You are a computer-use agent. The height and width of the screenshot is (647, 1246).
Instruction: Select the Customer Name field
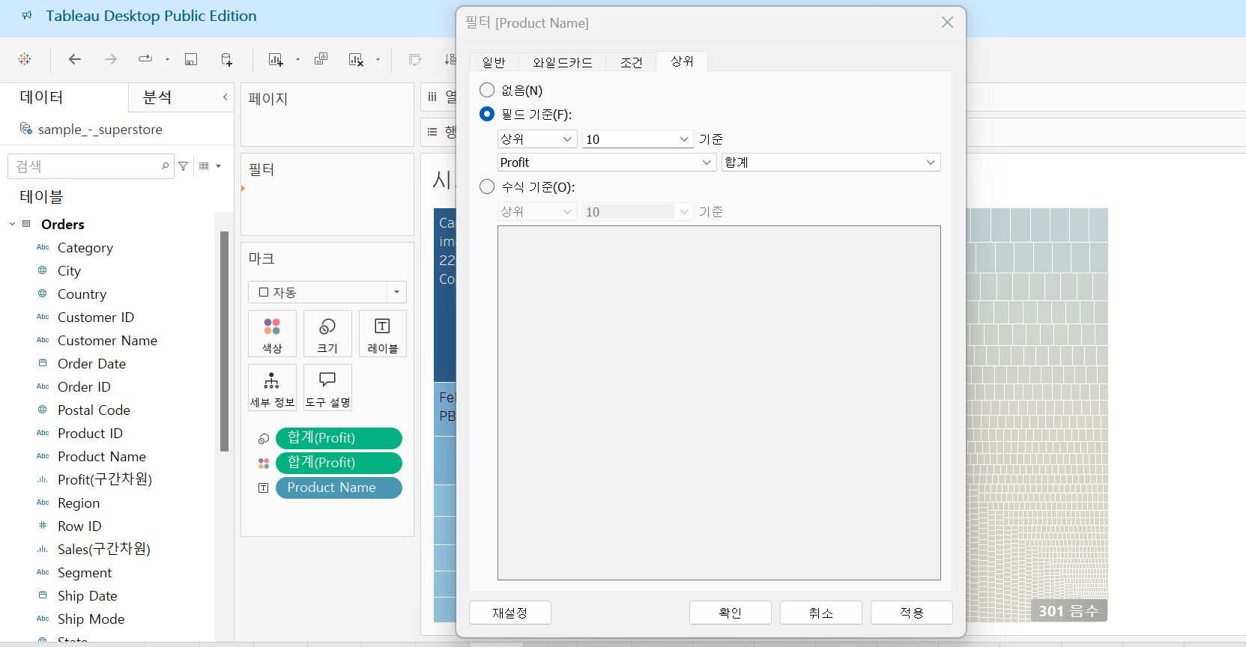point(107,340)
